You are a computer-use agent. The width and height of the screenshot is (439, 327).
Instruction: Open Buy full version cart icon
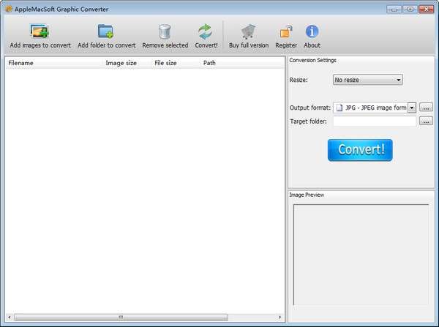(x=248, y=31)
